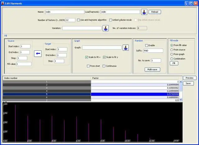Enable the anti-harmonic algorithm checkbox
This screenshot has height=145, width=199.
[78, 20]
